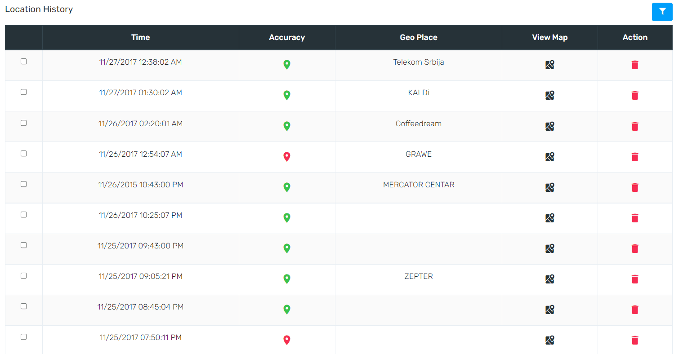Click the 11/25/2017 09:05:21 PM timestamp

pyautogui.click(x=141, y=277)
